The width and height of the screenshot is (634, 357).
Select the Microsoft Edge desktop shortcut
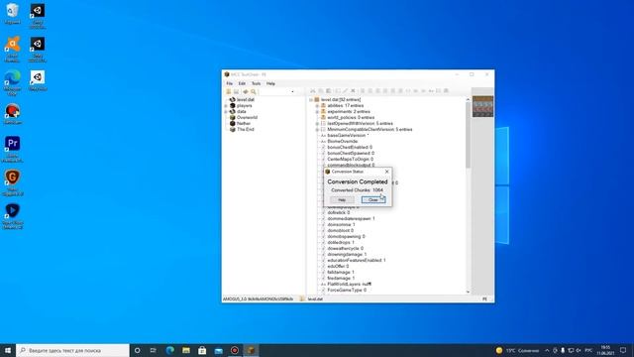12,82
